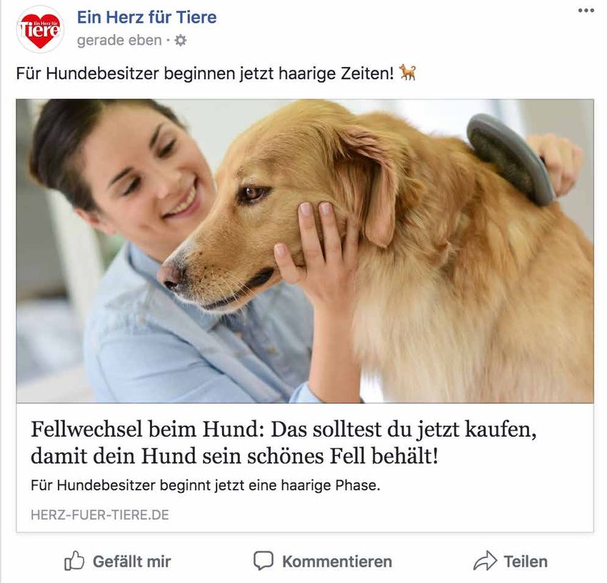The image size is (607, 583).
Task: Click the 'gerade eben' timestamp
Action: tap(119, 40)
